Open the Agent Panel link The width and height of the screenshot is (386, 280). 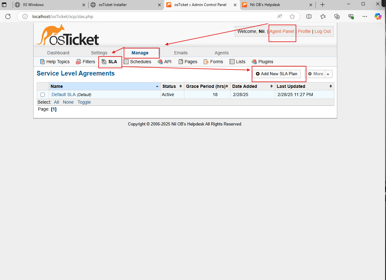point(282,31)
